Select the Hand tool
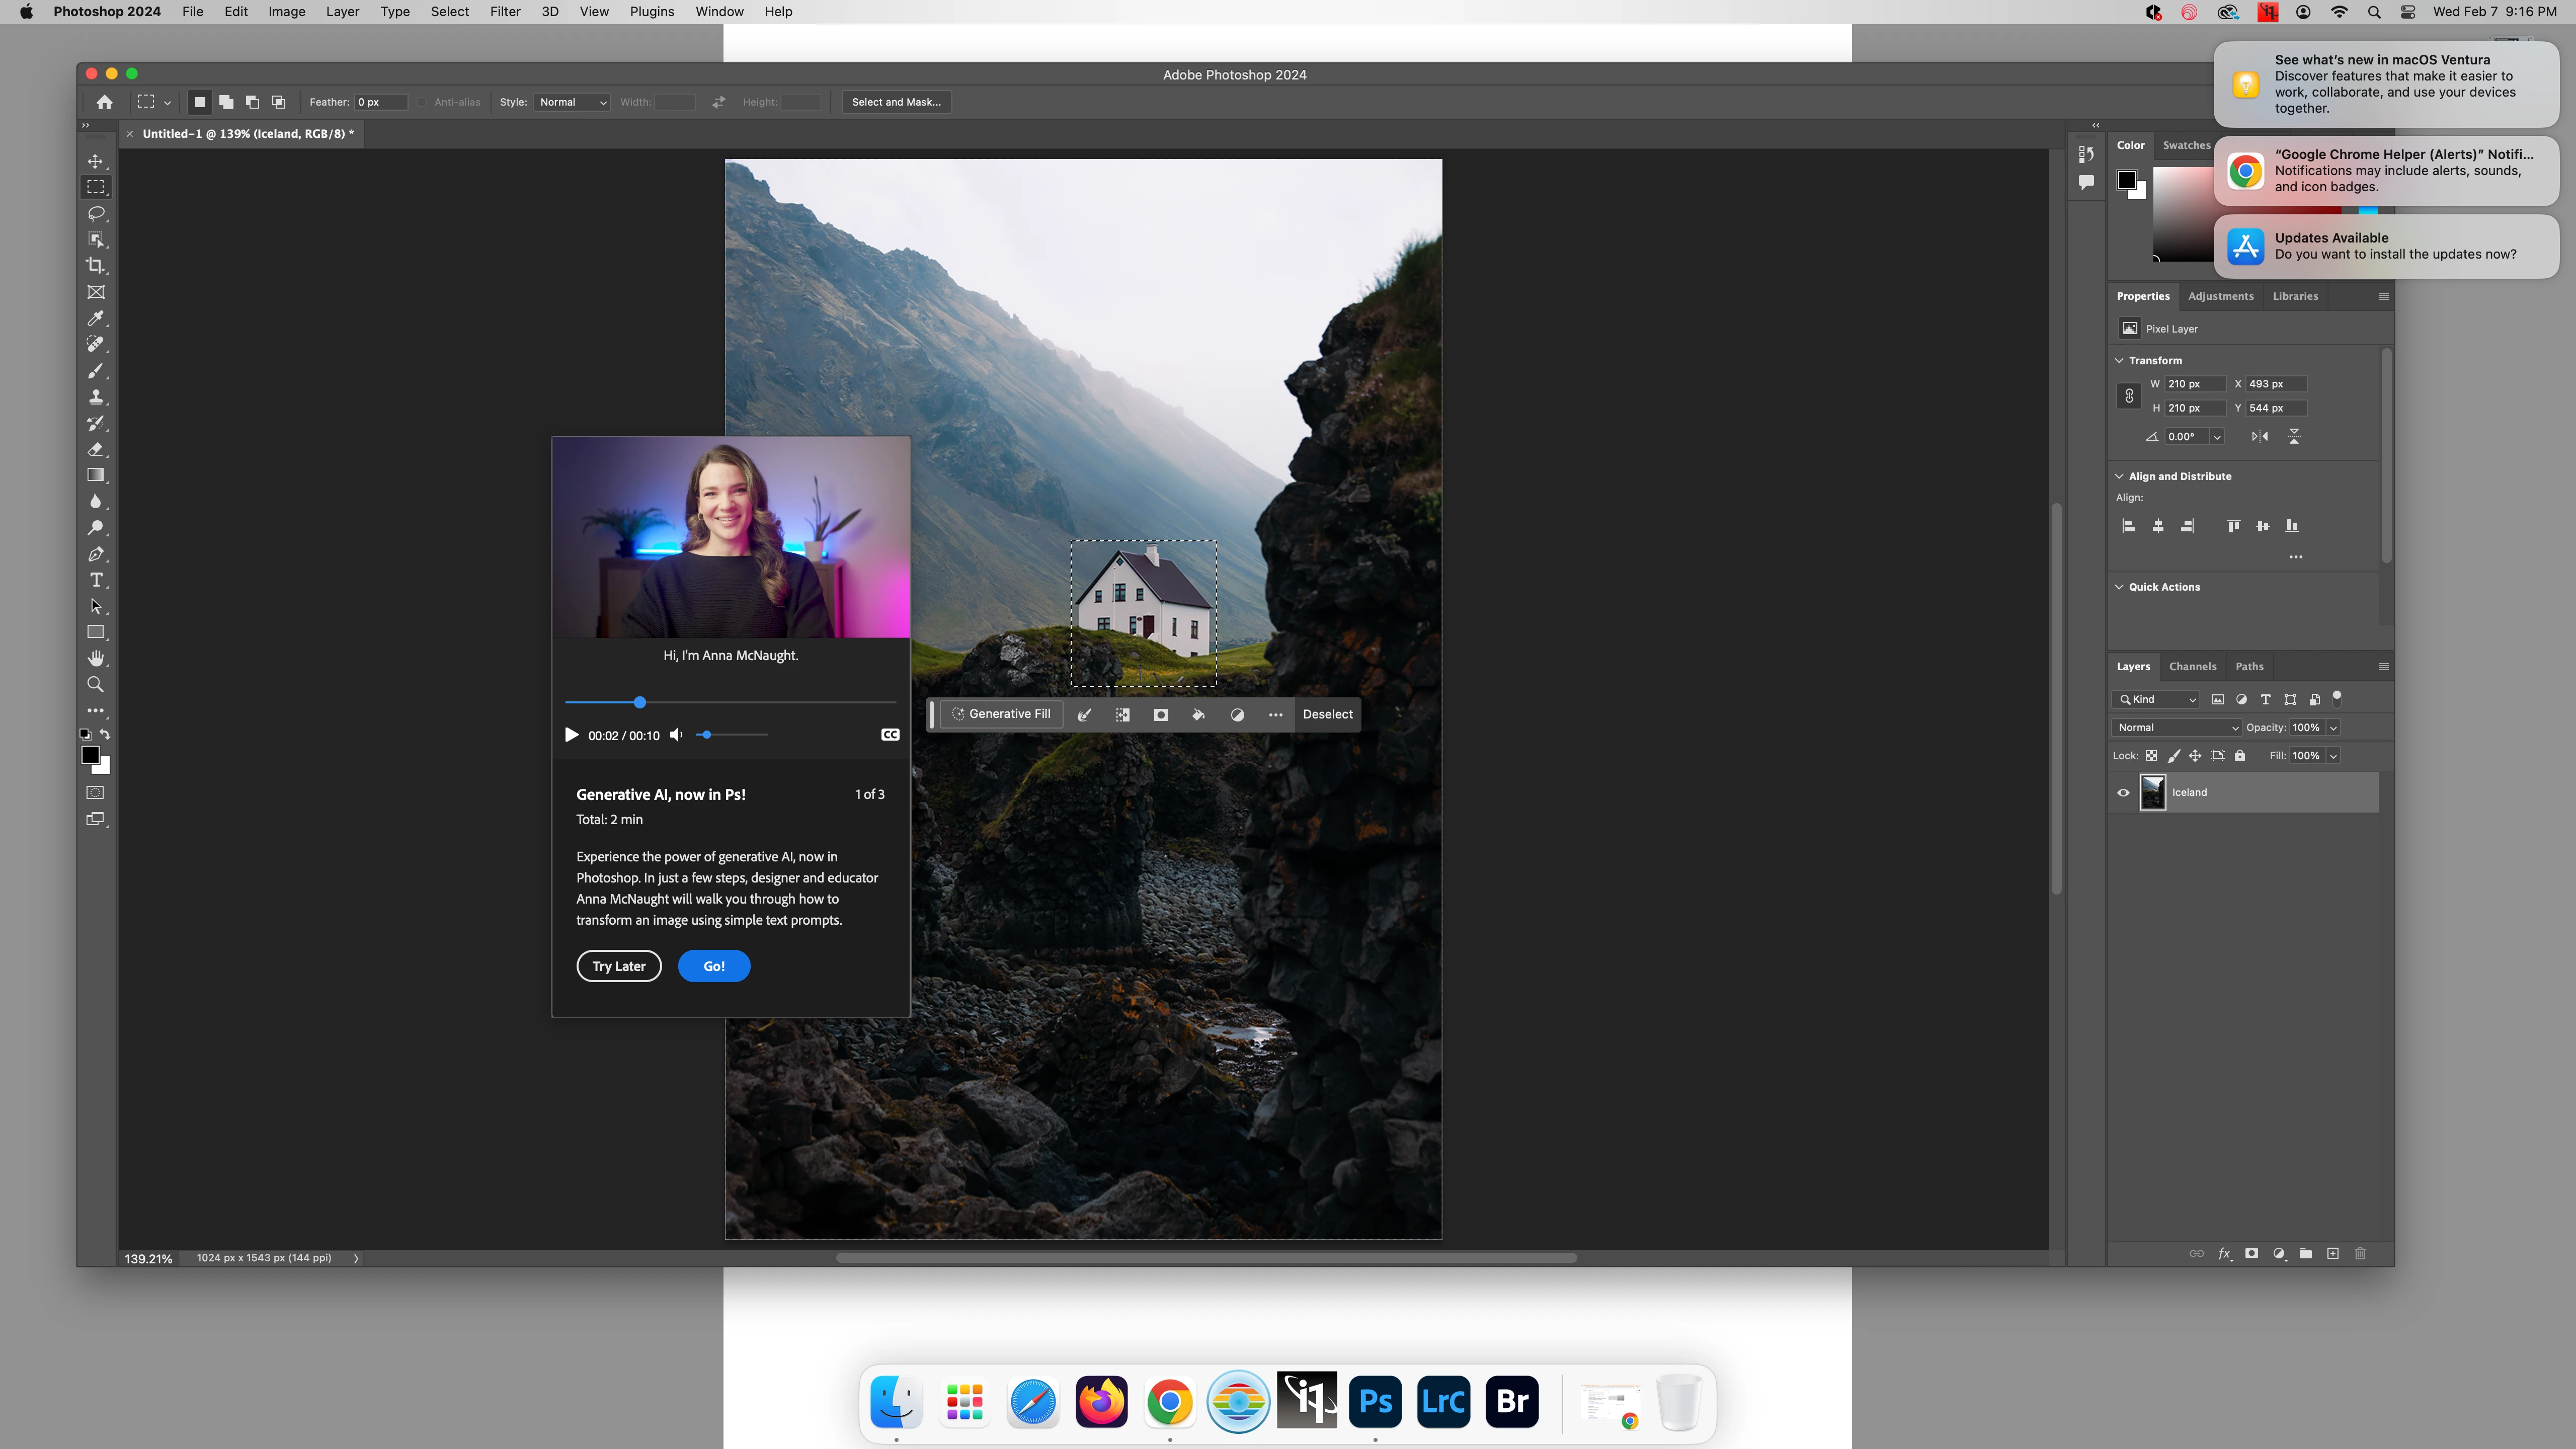This screenshot has height=1449, width=2576. (x=96, y=658)
